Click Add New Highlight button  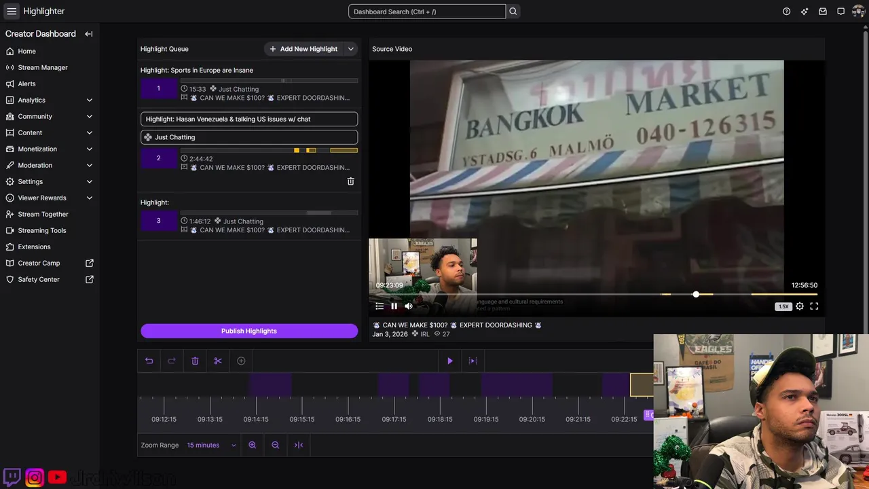click(303, 49)
